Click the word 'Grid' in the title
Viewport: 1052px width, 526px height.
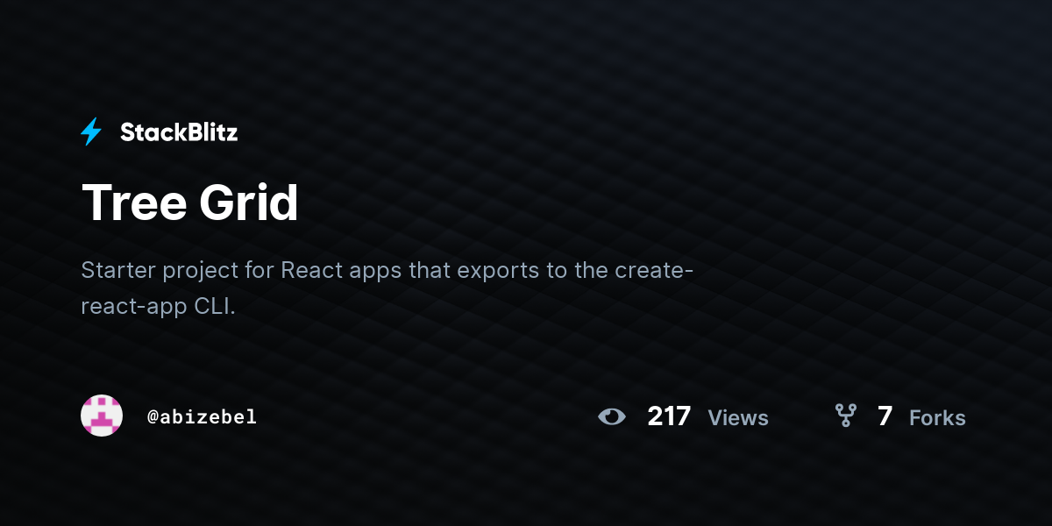click(249, 203)
